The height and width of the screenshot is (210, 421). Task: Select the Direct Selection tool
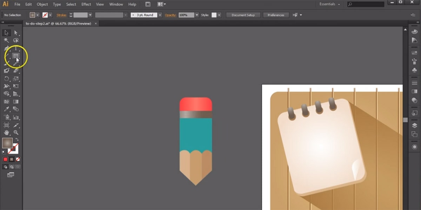click(x=16, y=33)
